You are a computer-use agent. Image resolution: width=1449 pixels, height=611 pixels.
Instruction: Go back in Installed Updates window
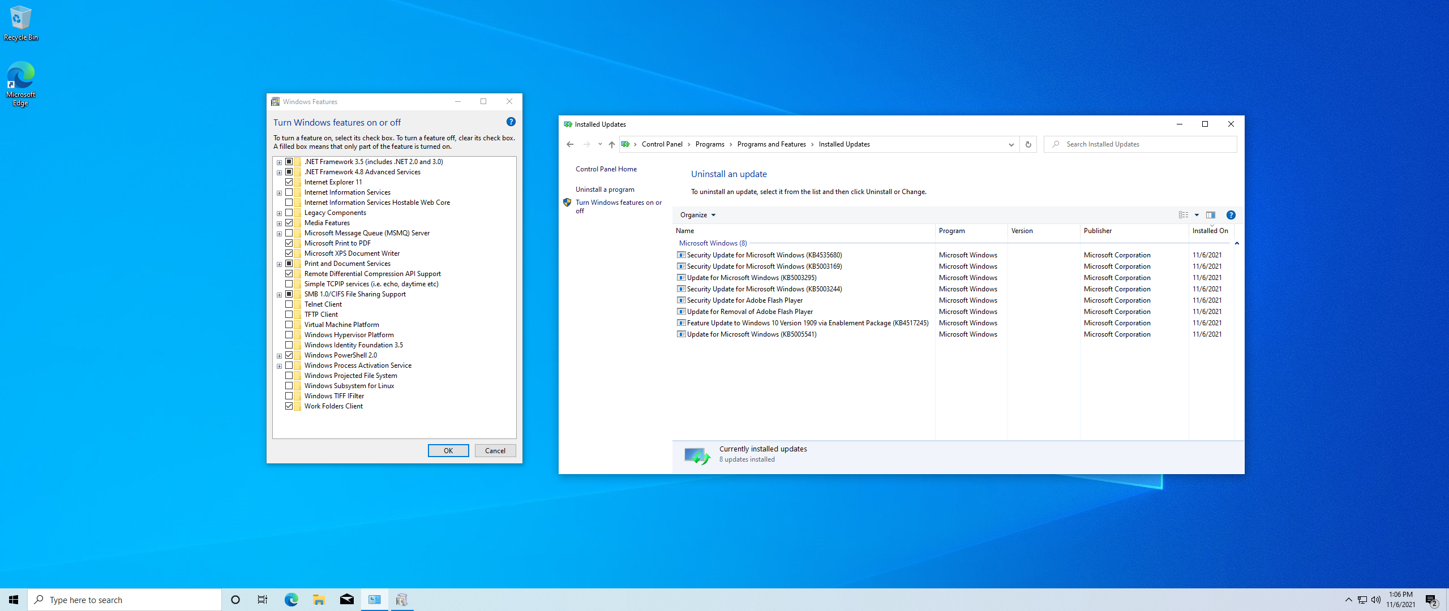(570, 144)
